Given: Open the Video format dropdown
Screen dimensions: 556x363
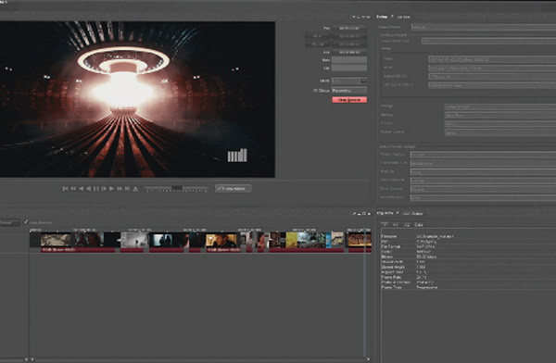Looking at the screenshot, I should 492,59.
